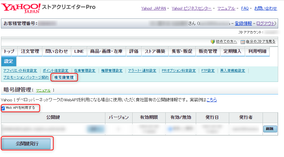284x157 pixels.
Task: Open the Yahoo! ビジネスセンター link
Action: (x=192, y=8)
